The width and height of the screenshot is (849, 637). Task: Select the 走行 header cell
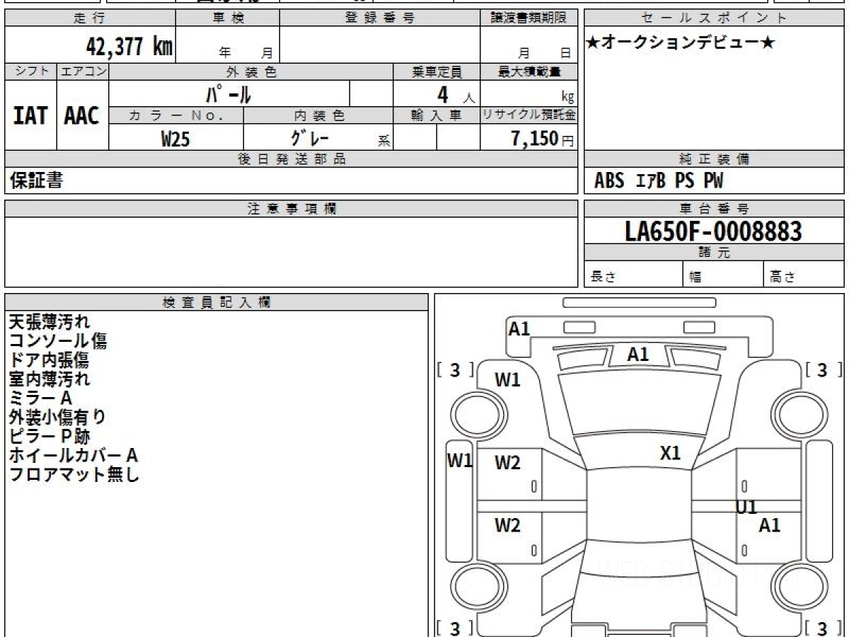pos(89,18)
